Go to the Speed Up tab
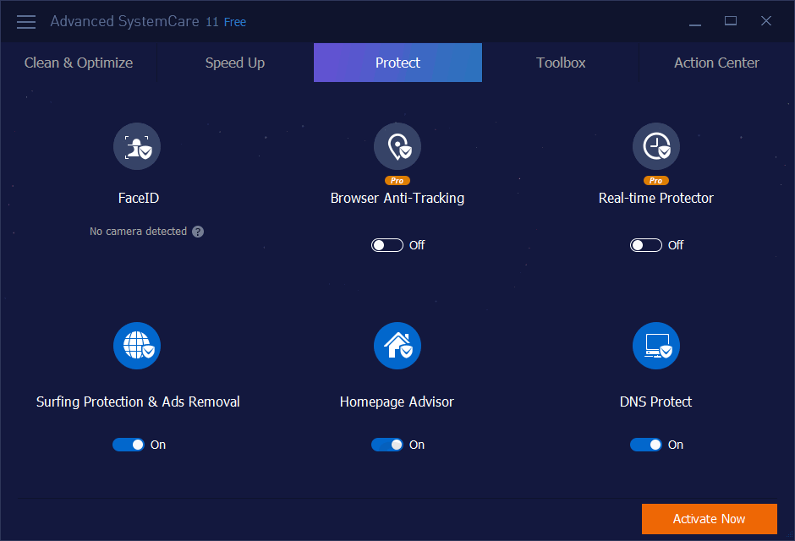The width and height of the screenshot is (795, 541). (x=235, y=63)
